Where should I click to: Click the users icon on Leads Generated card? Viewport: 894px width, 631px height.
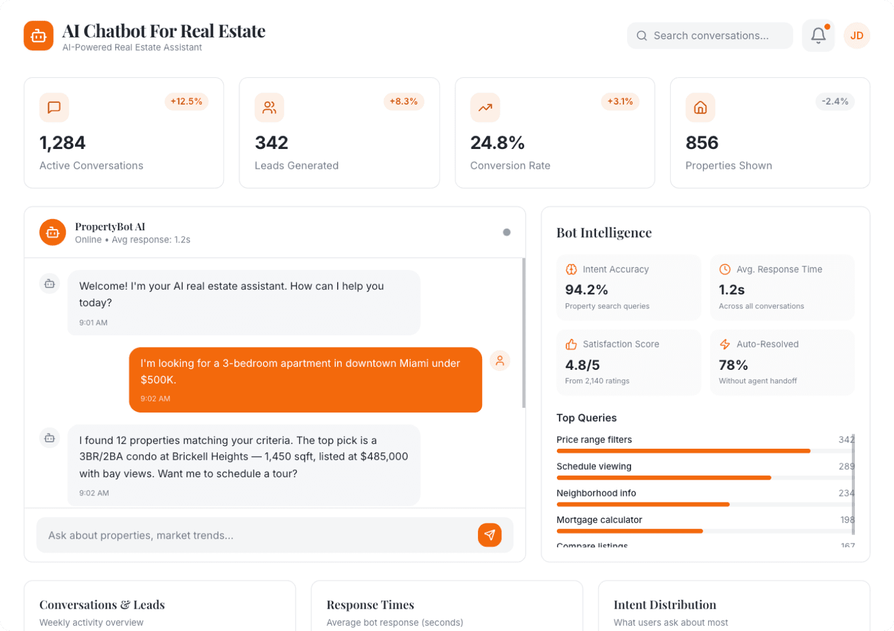coord(269,108)
